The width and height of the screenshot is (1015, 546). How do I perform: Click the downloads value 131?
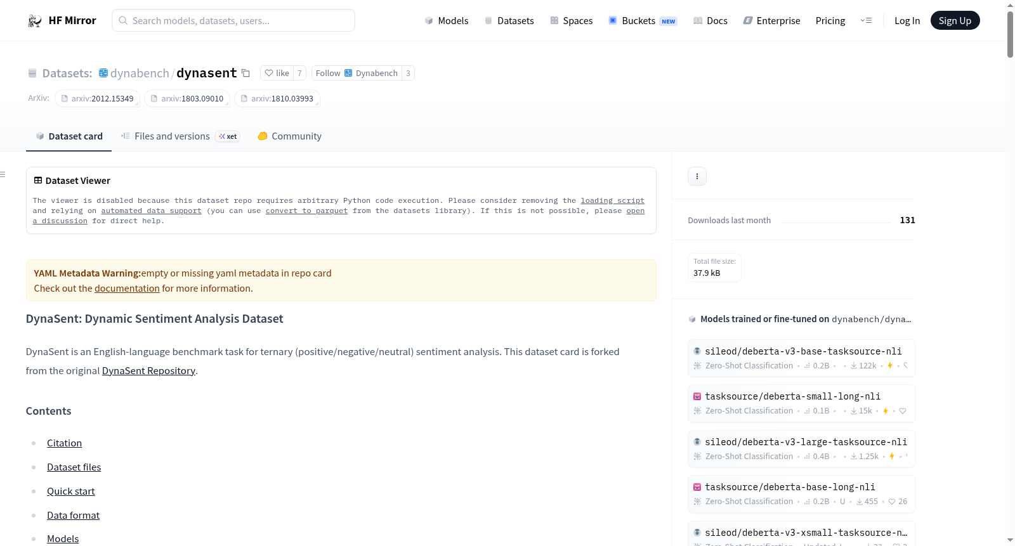(907, 220)
